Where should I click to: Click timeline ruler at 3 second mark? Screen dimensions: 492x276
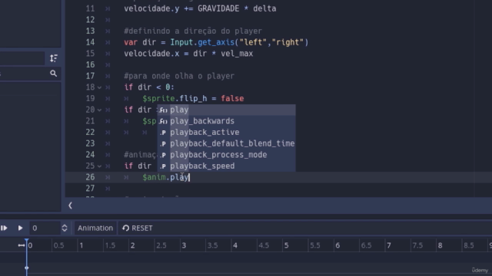click(x=184, y=245)
